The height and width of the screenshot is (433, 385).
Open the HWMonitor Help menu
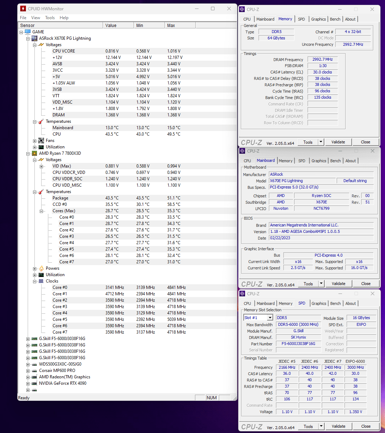(x=64, y=18)
